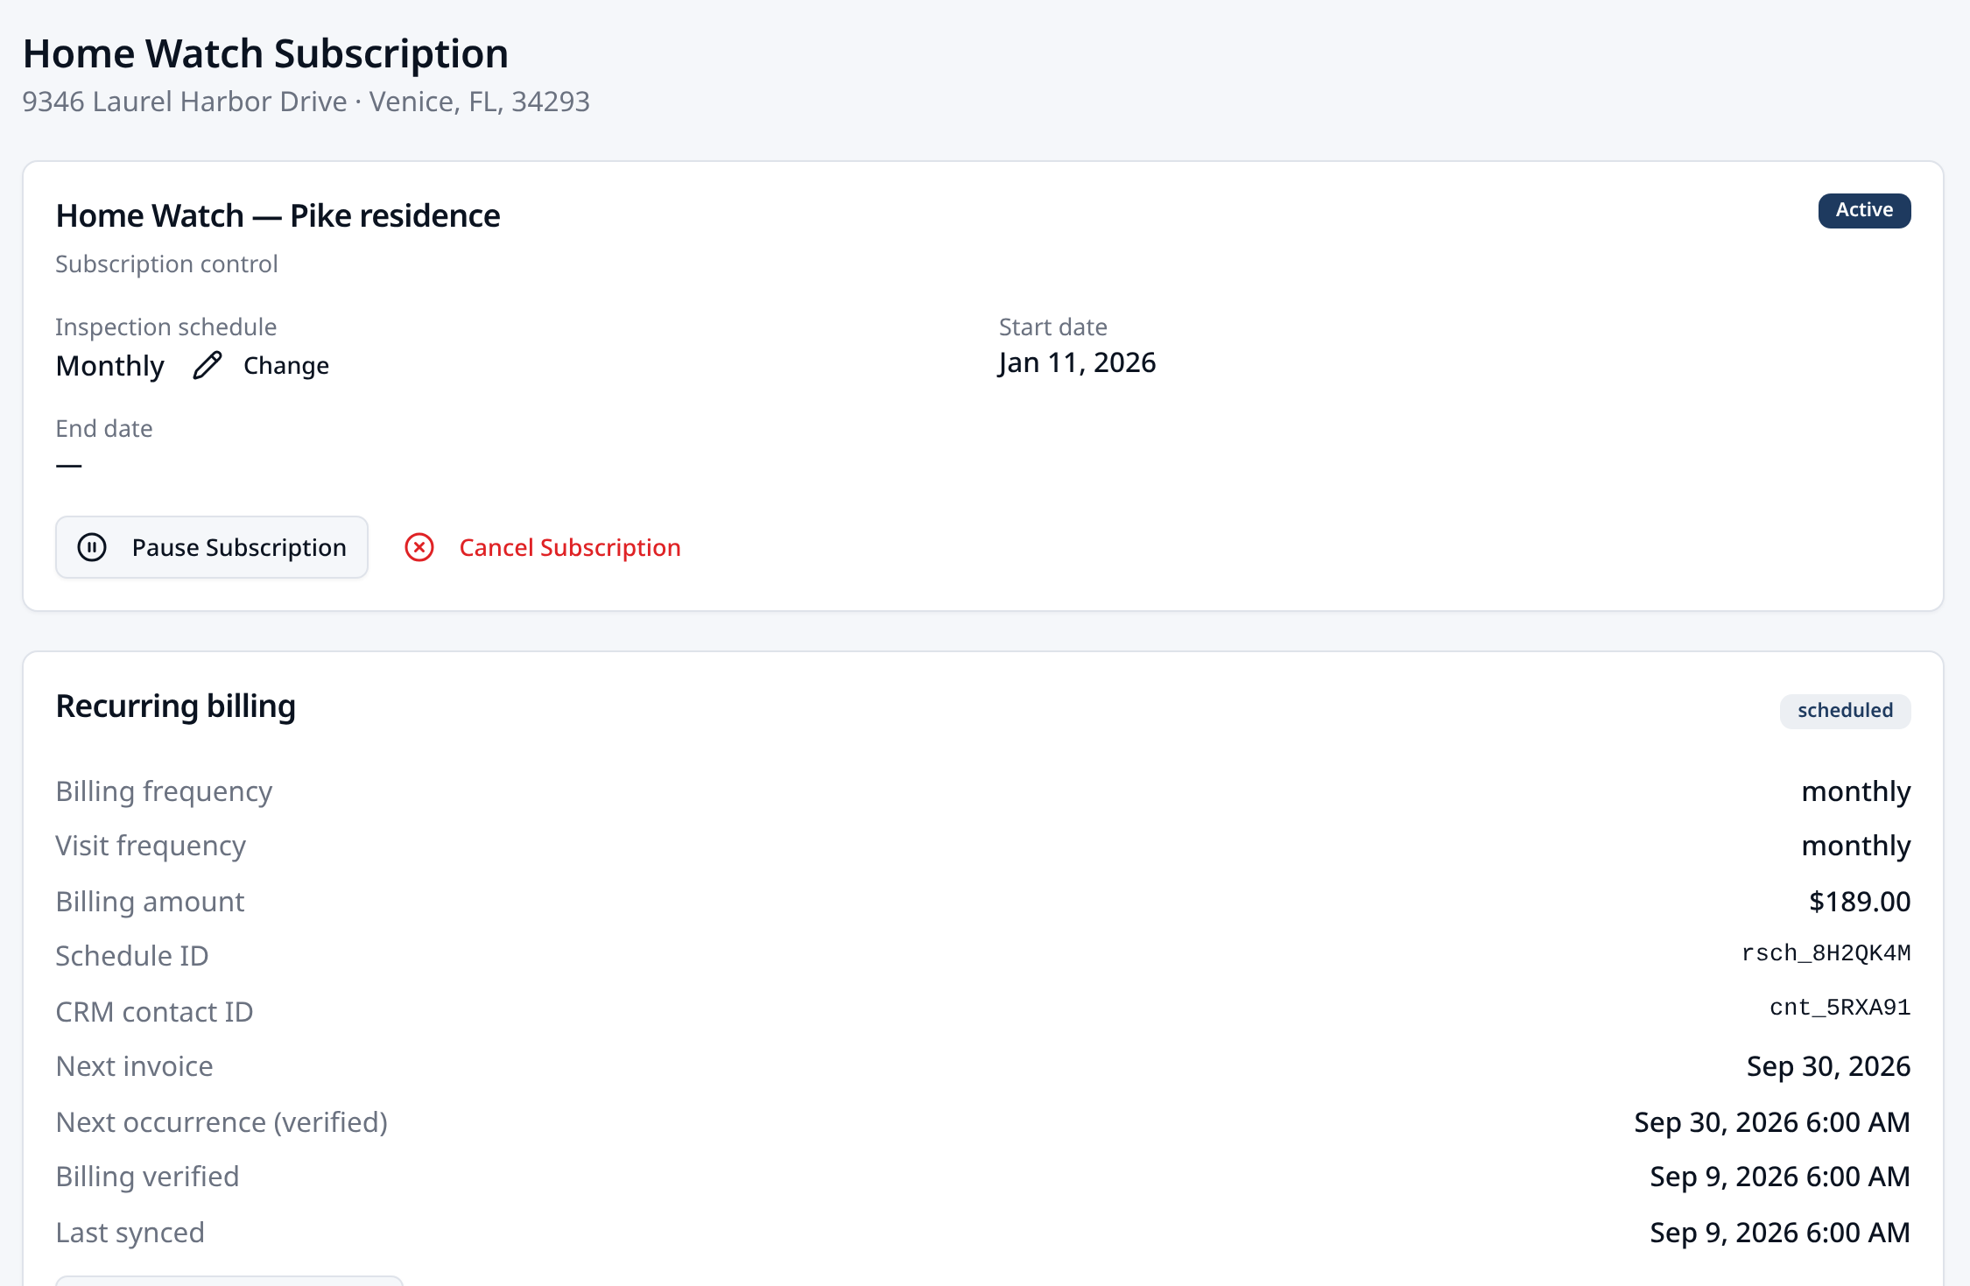Click the Start date value Jan 11, 2026
The width and height of the screenshot is (1970, 1286).
(x=1077, y=362)
